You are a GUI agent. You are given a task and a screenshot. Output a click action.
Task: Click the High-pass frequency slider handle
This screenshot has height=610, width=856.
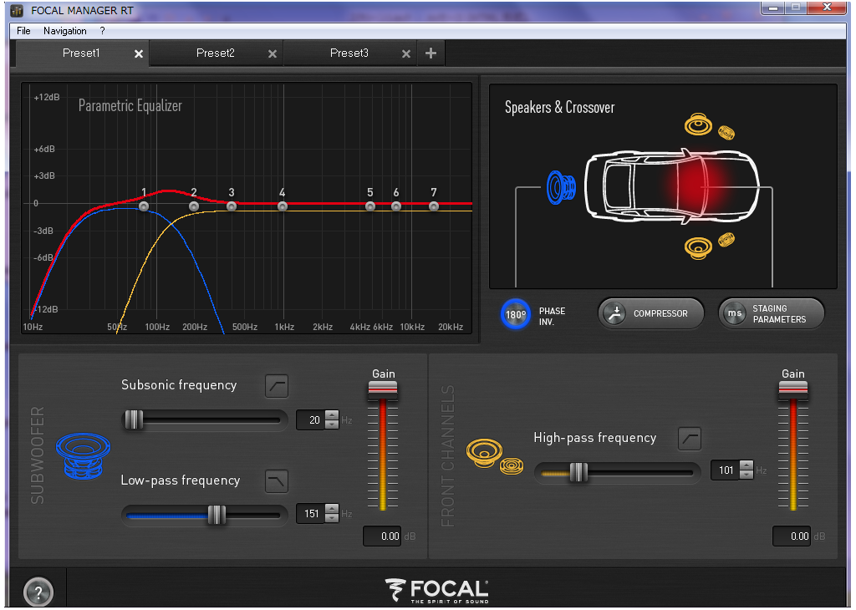tap(578, 472)
